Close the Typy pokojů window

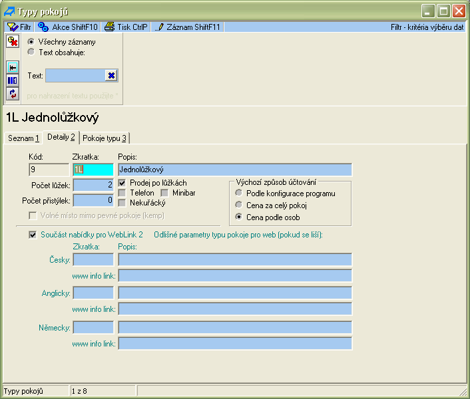[x=459, y=11]
